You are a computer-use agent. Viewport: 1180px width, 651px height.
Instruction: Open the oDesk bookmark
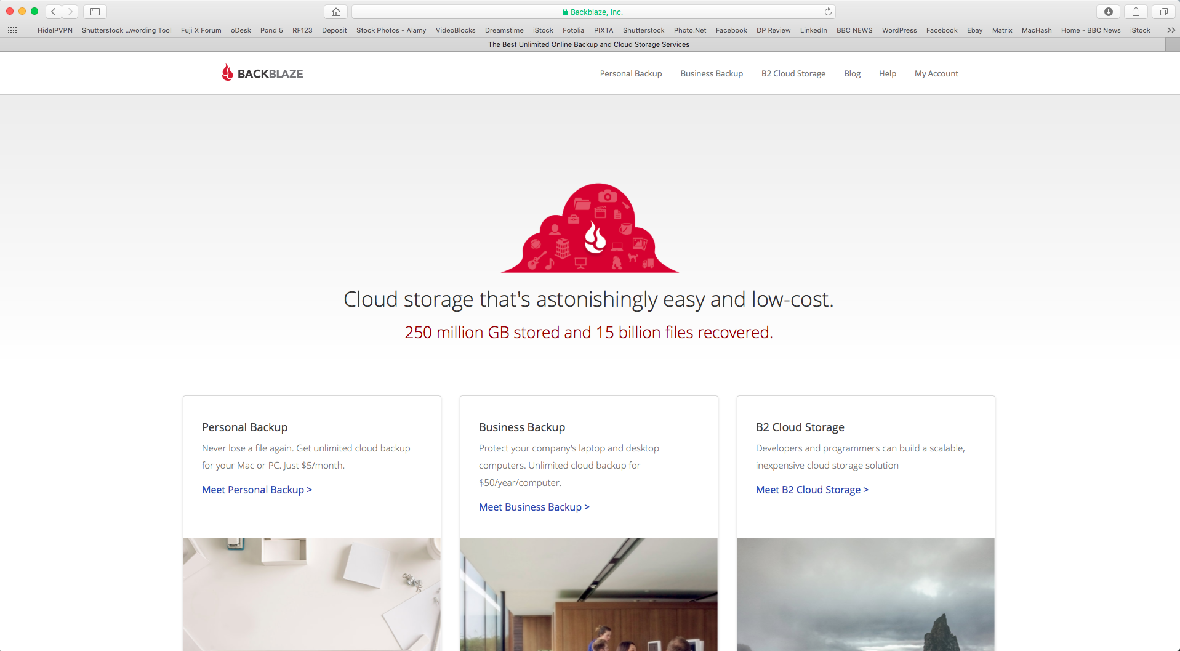241,30
